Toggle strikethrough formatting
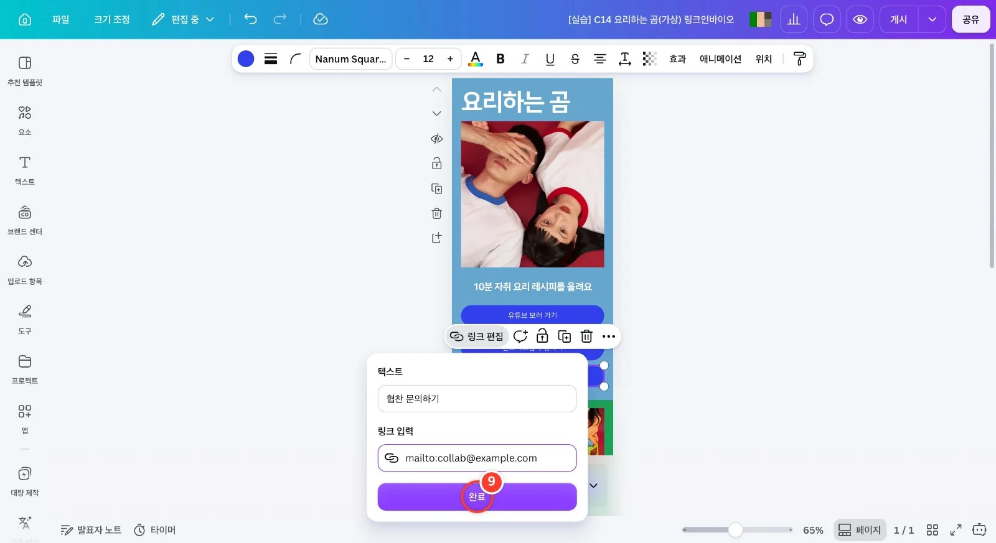Image resolution: width=996 pixels, height=543 pixels. pyautogui.click(x=575, y=59)
